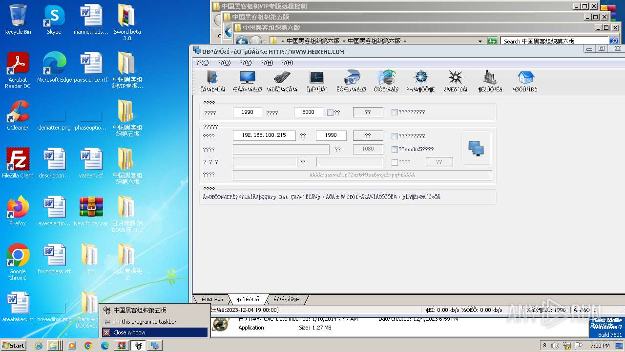Click the Explorer address bar refresh button
The width and height of the screenshot is (625, 352).
(x=492, y=41)
